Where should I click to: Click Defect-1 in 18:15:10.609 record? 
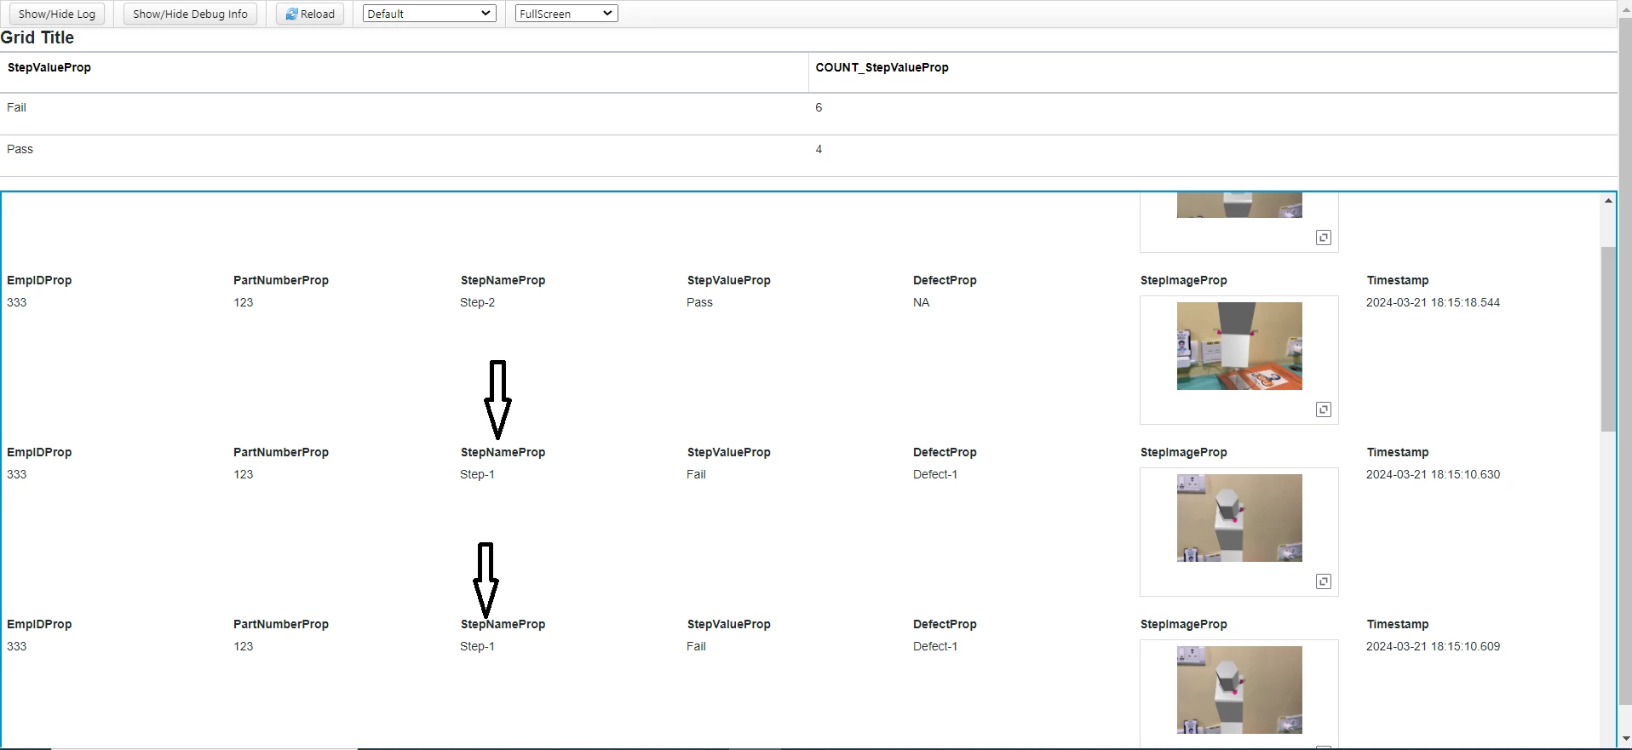(935, 646)
